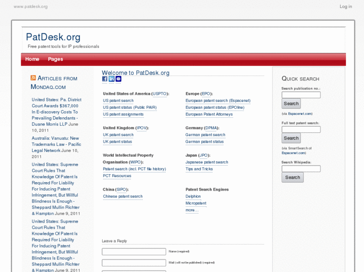Open US patent assignments link
Screen dimensions: 364x272
point(123,114)
